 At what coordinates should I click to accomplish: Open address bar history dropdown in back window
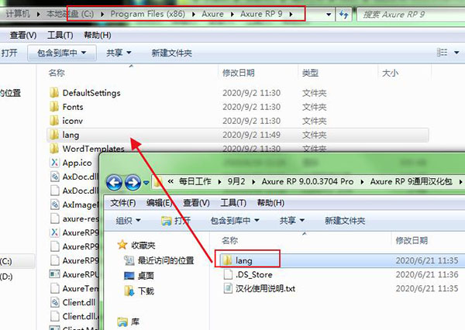pos(329,14)
